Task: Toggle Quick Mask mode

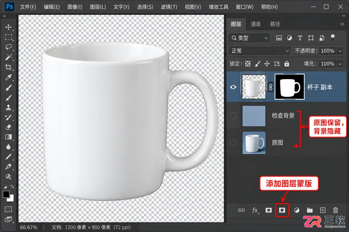Action: click(8, 210)
